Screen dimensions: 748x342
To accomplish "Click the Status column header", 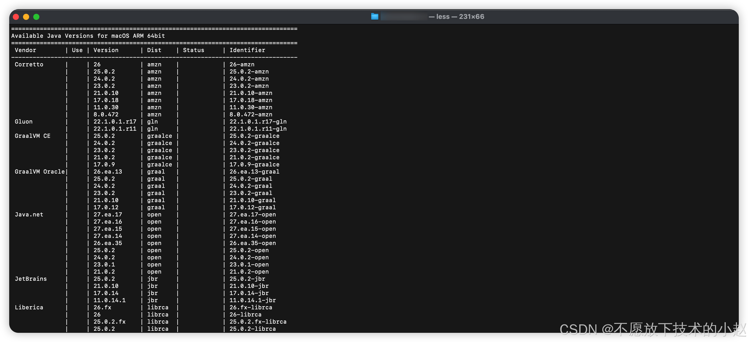I will pyautogui.click(x=193, y=50).
